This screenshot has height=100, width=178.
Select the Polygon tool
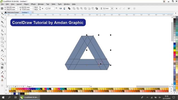2,46
